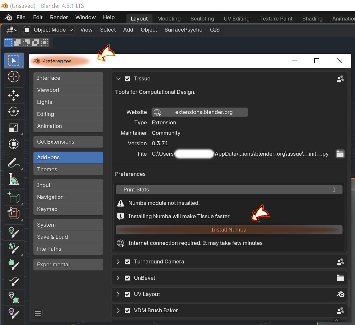Select the Cursor tool
The width and height of the screenshot is (355, 325).
tap(14, 77)
